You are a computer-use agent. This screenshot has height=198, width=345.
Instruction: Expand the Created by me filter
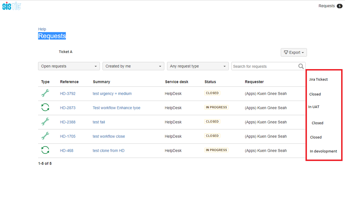coord(133,66)
